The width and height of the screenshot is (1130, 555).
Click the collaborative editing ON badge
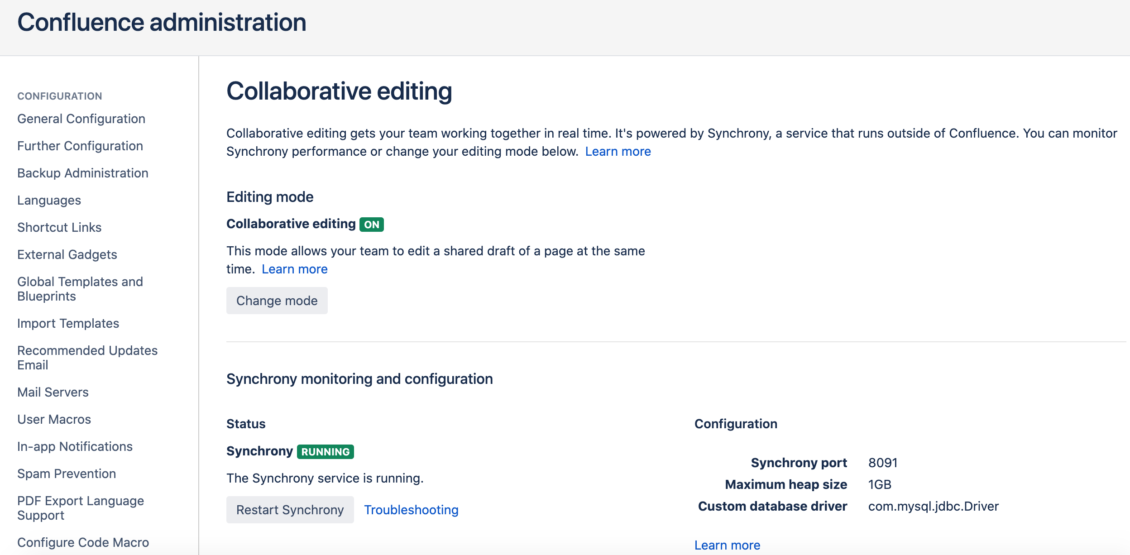point(371,224)
